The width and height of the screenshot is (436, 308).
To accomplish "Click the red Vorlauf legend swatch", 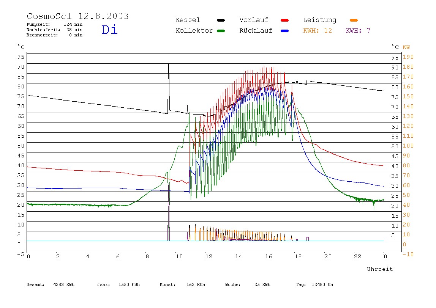I will pyautogui.click(x=285, y=20).
